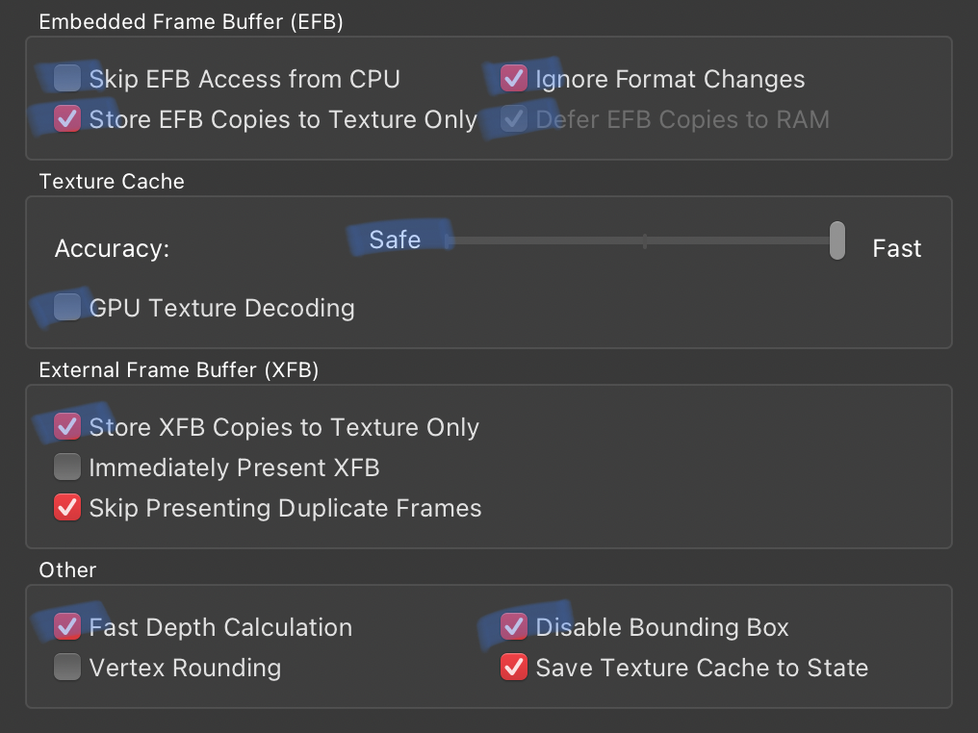Click the Safe label beside the slider
Screen dimensions: 978x733
coord(395,239)
